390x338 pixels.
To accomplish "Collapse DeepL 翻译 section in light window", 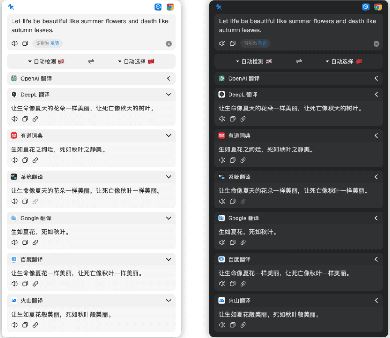I will (x=169, y=95).
